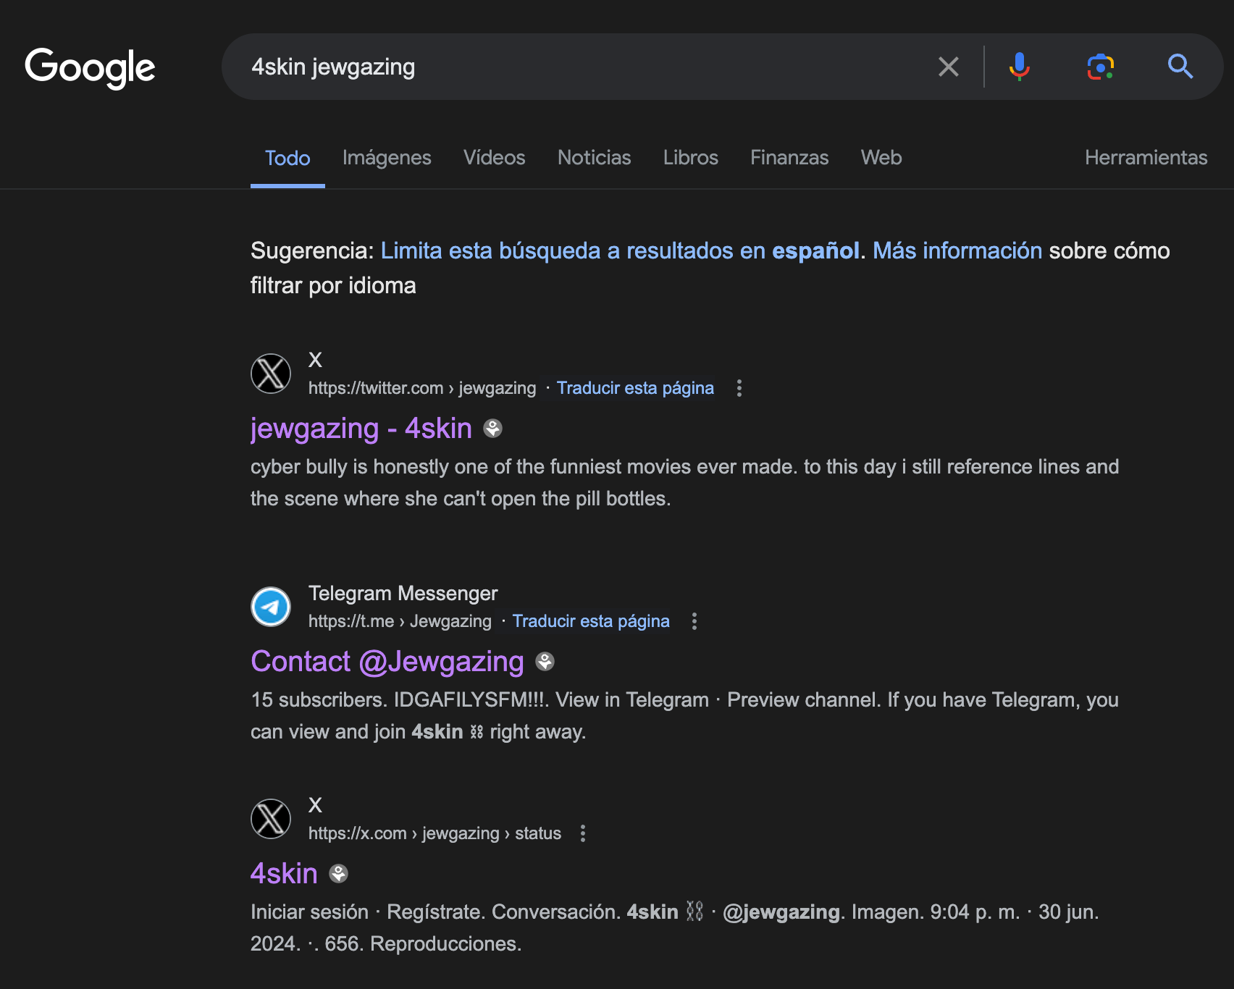Screen dimensions: 1234x989
Task: Open Herramientas search tools
Action: tap(1146, 158)
